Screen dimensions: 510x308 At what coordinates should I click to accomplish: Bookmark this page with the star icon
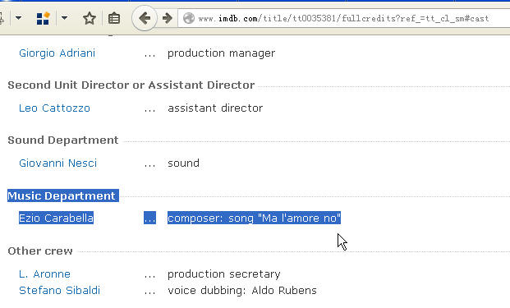[x=90, y=18]
